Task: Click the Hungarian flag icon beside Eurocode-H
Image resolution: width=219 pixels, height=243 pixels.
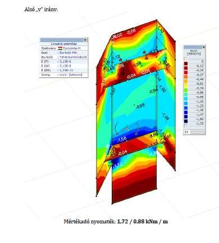Action: (x=60, y=48)
